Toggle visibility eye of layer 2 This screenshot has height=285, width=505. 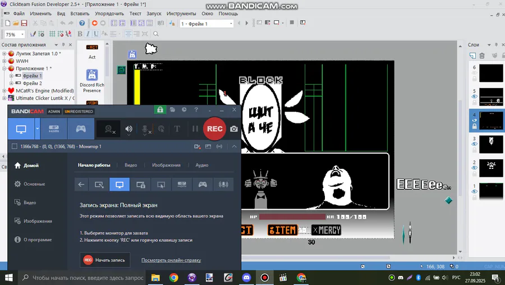click(x=474, y=168)
